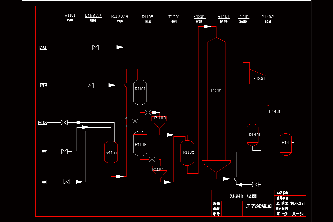Viewport: 333px width, 222px height.
Task: Select the R1104 filter funnel symbol
Action: click(x=160, y=172)
